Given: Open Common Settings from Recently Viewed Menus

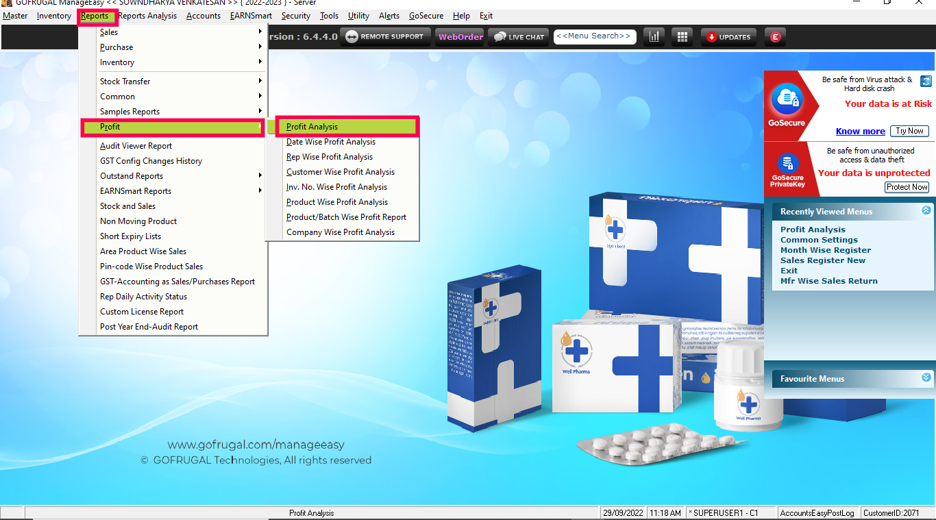Looking at the screenshot, I should [819, 240].
